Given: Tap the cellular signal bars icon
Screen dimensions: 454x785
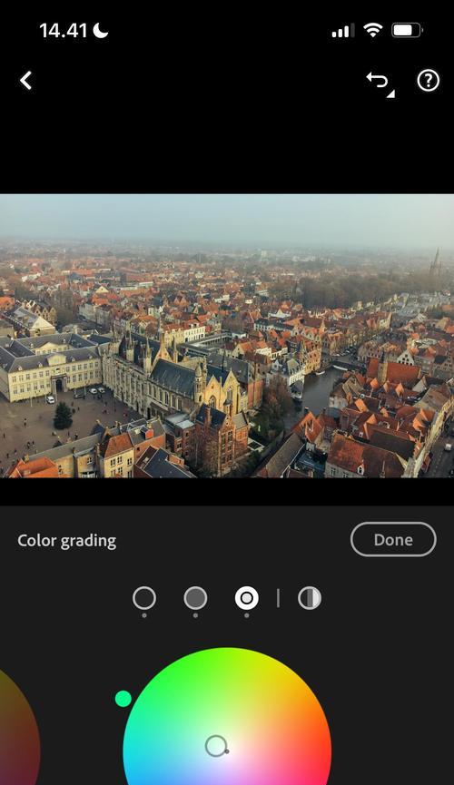Looking at the screenshot, I should (x=342, y=31).
